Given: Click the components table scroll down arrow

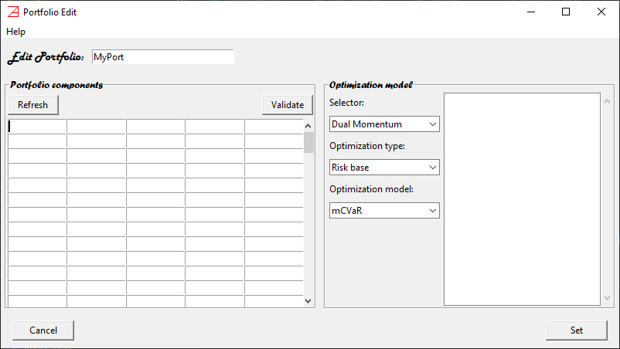Looking at the screenshot, I should point(308,301).
